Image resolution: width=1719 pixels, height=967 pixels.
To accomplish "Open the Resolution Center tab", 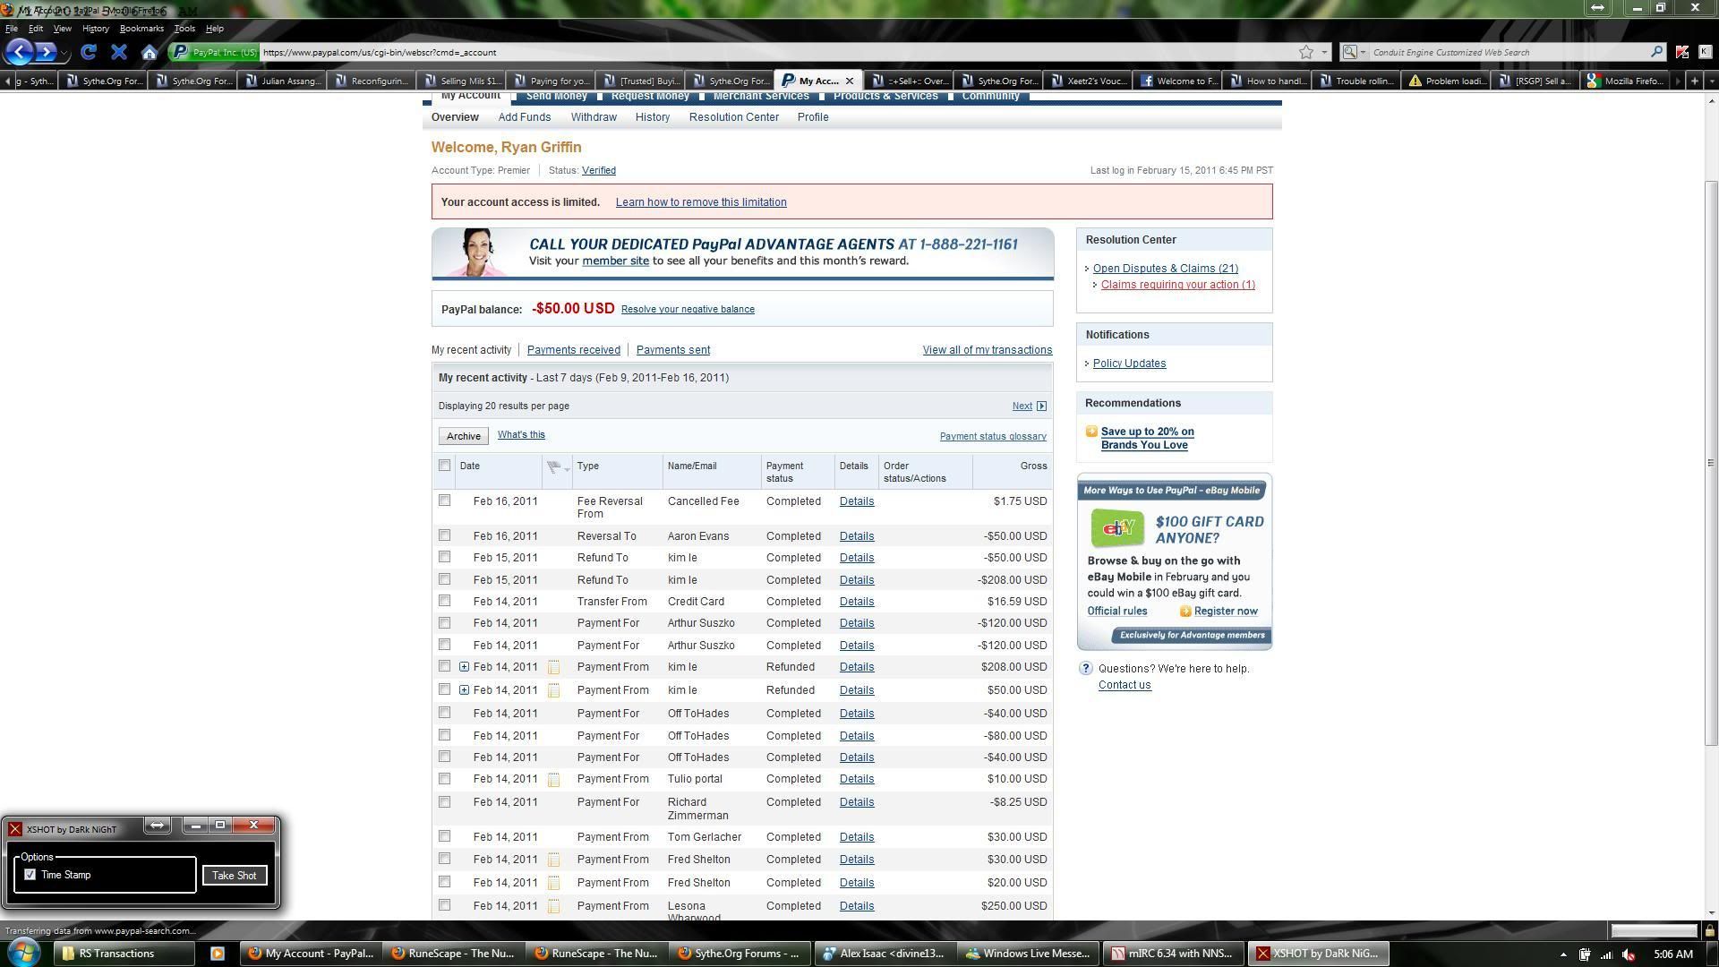I will click(733, 117).
